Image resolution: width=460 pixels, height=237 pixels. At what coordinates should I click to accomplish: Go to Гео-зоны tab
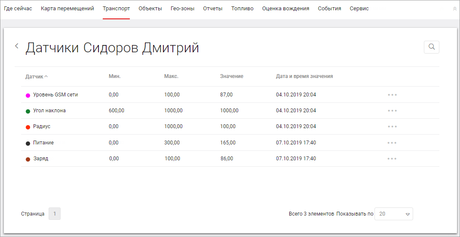coord(182,9)
